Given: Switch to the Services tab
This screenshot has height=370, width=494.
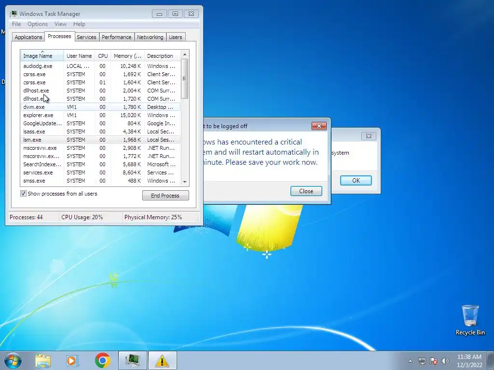Looking at the screenshot, I should click(86, 37).
